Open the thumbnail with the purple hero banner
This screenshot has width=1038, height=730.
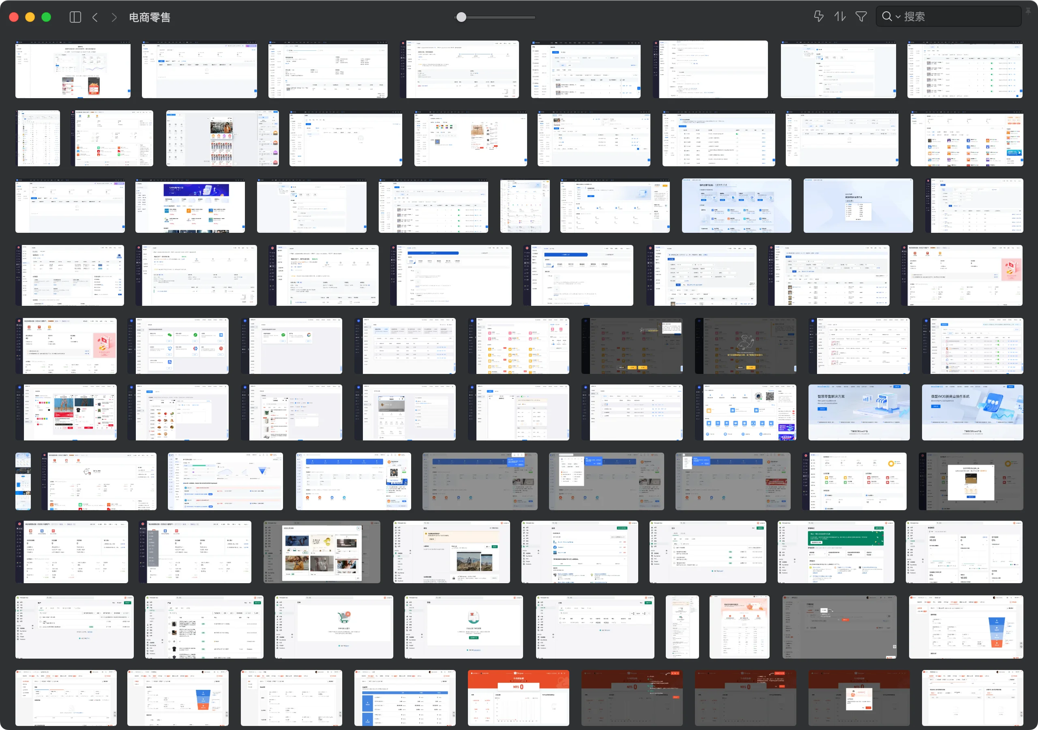tap(190, 206)
